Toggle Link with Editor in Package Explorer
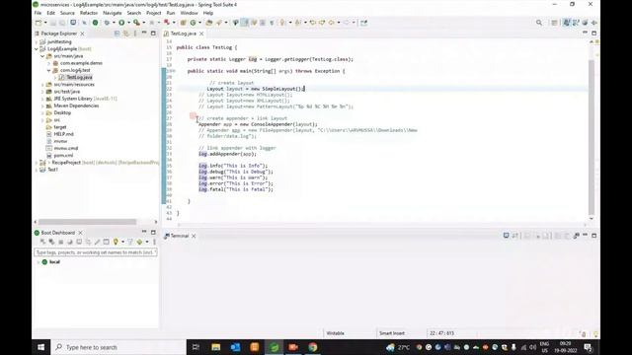Screen dimensions: 632x355 126,34
